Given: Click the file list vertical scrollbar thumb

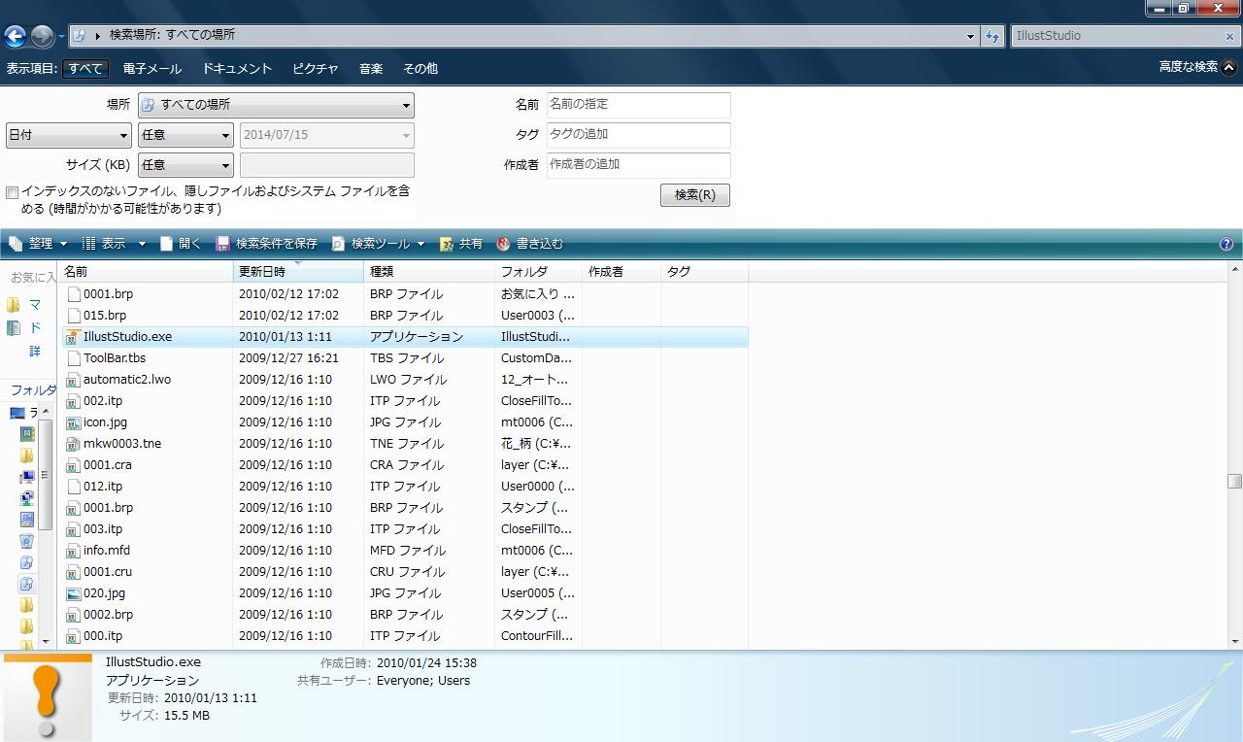Looking at the screenshot, I should point(1234,481).
